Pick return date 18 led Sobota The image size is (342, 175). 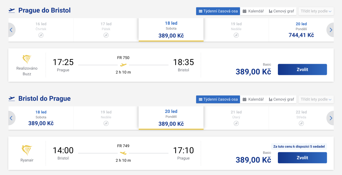point(41,118)
